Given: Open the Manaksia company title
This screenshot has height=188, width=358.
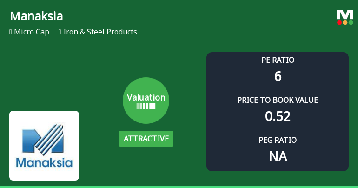Looking at the screenshot, I should (36, 16).
